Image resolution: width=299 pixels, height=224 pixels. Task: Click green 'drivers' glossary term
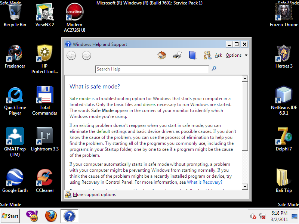tap(149, 105)
